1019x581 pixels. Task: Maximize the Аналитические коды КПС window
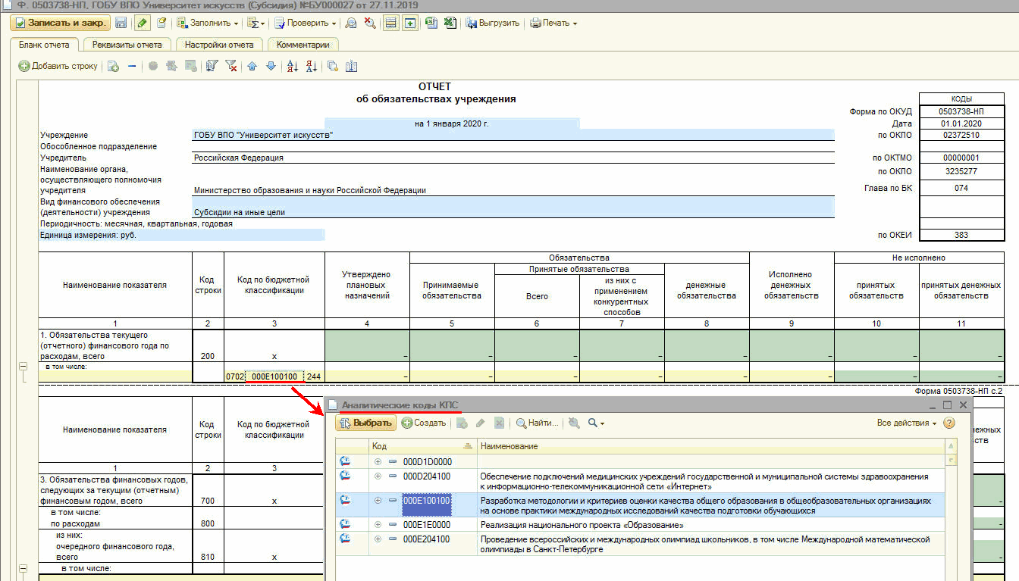(948, 405)
